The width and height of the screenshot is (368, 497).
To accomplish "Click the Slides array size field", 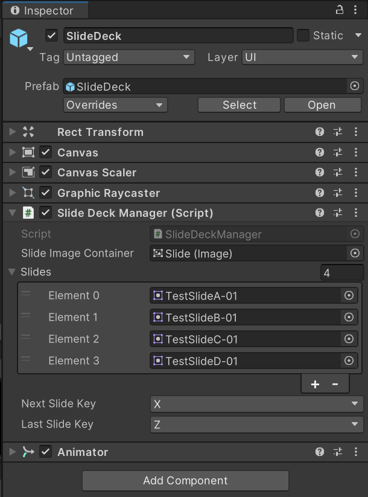I will pyautogui.click(x=341, y=273).
